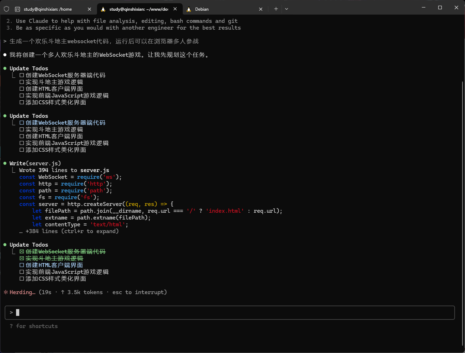465x353 pixels.
Task: Close the Debian tab
Action: 261,9
